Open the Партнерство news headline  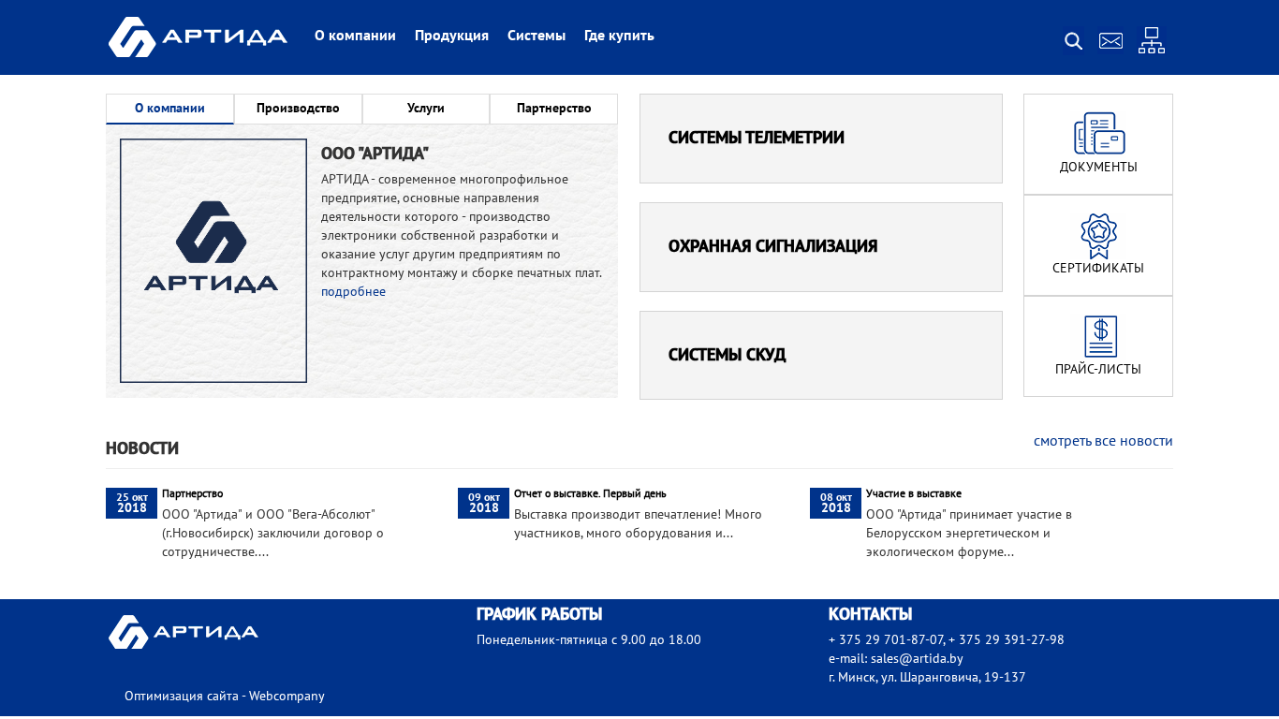tap(192, 493)
